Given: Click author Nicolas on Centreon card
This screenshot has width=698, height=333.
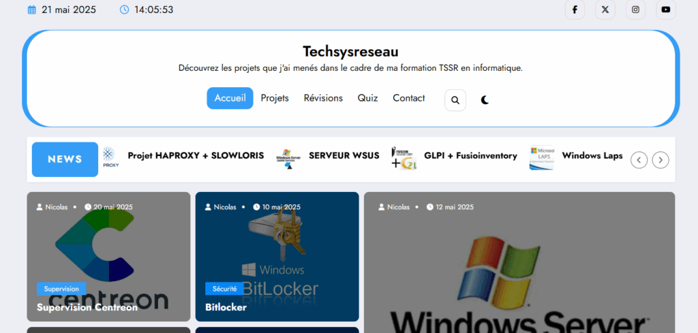Looking at the screenshot, I should click(52, 207).
